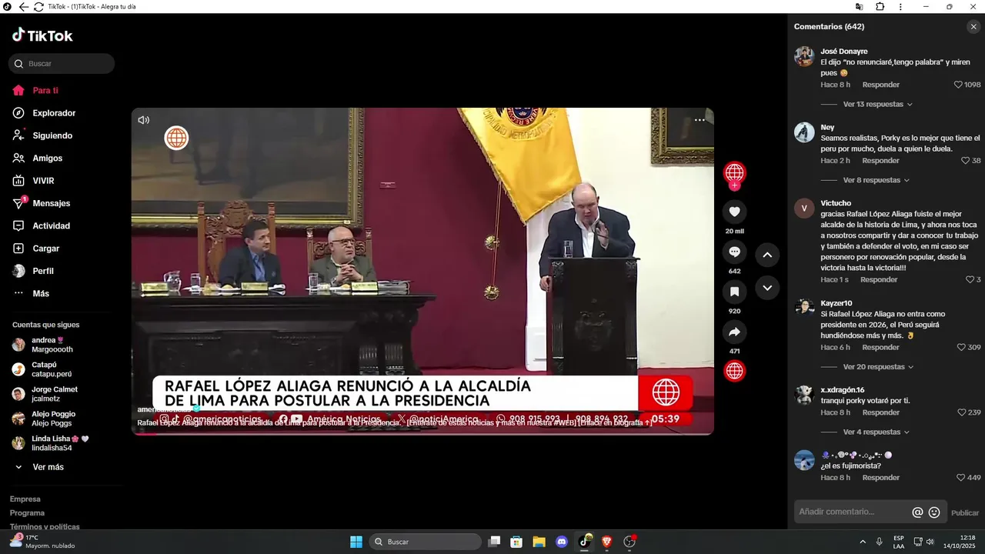
Task: Open Discord from the taskbar
Action: 562,542
